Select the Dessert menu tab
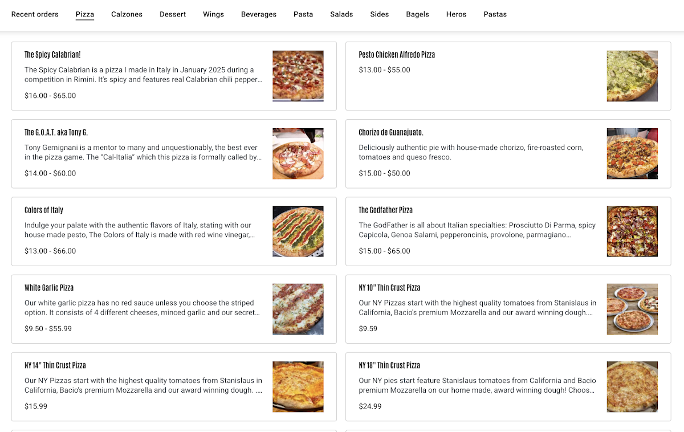The image size is (684, 432). pos(173,14)
